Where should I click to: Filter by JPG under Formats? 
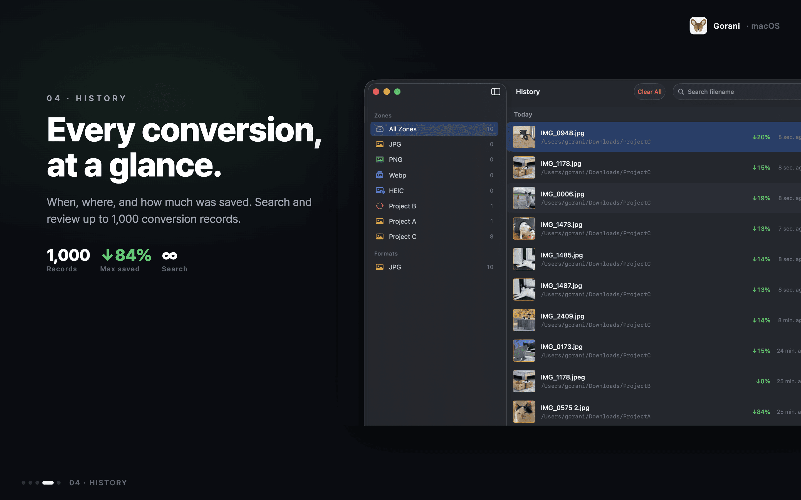pos(434,267)
